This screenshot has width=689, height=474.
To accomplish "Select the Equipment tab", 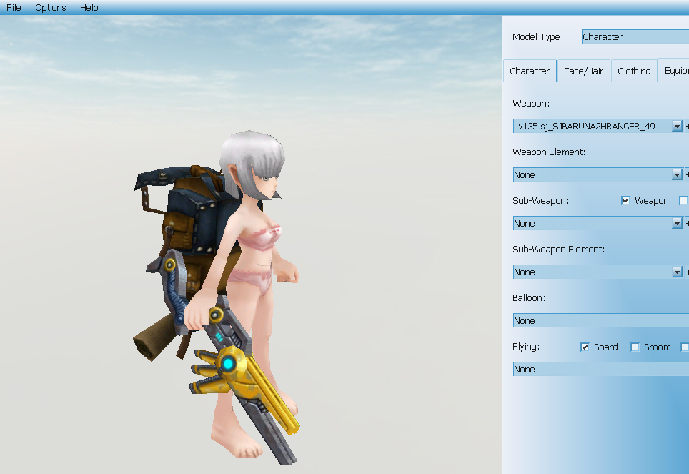I will coord(675,71).
